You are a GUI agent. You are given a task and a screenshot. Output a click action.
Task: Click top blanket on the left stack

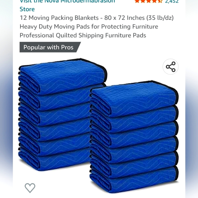62,76
